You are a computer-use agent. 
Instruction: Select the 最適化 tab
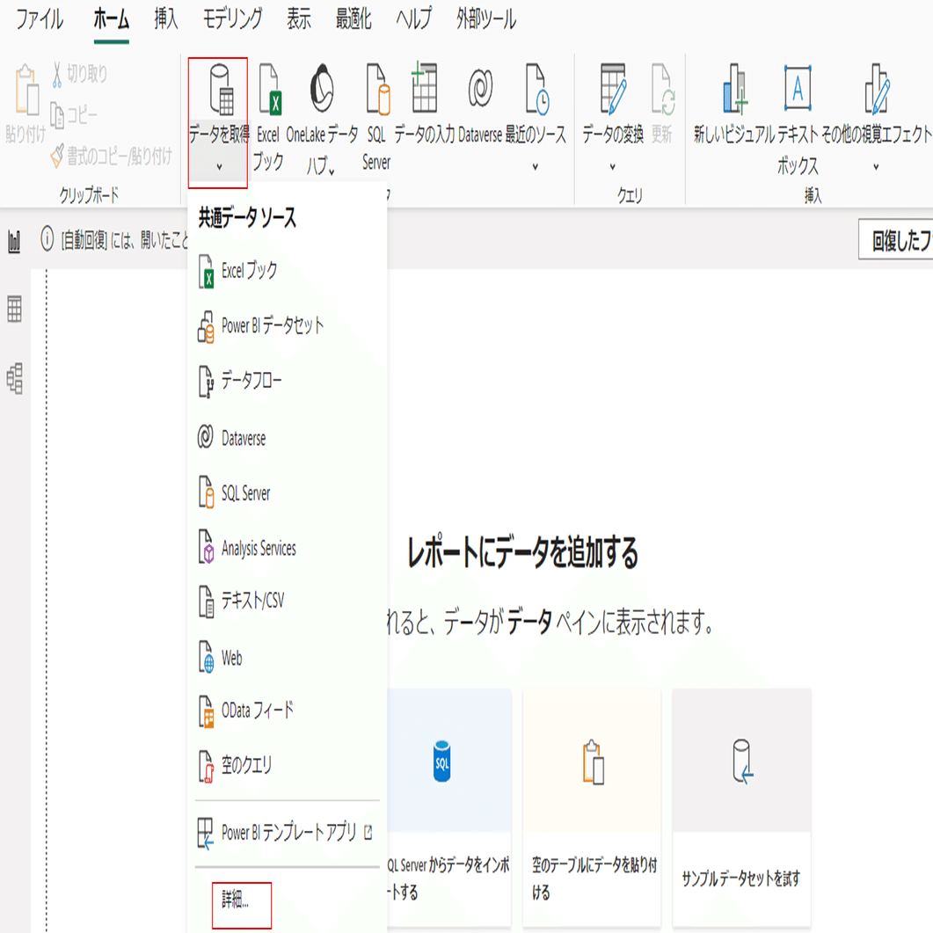[x=354, y=19]
